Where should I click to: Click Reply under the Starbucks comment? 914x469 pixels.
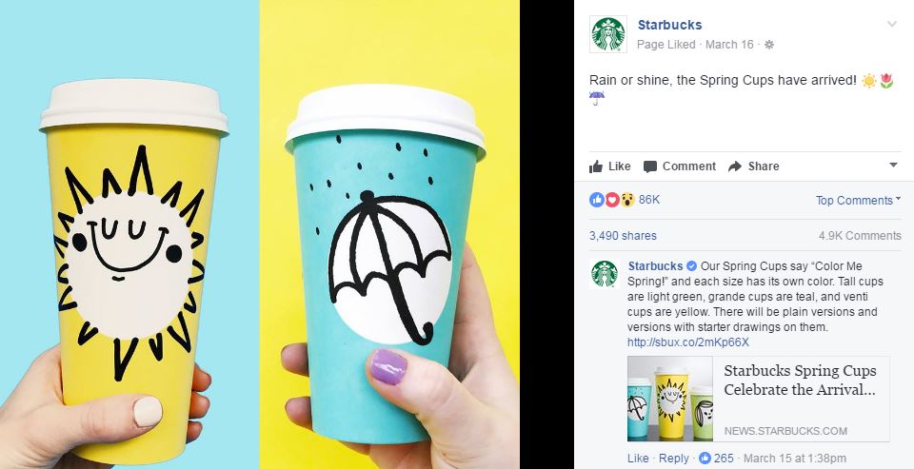coord(674,459)
